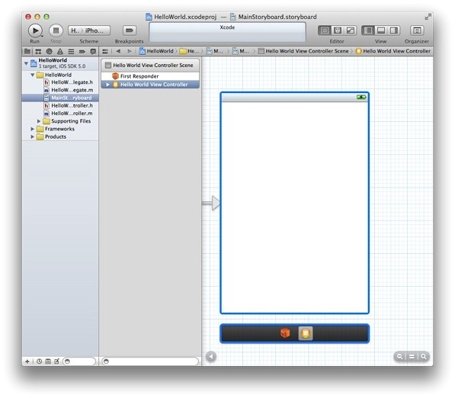The height and width of the screenshot is (398, 455).
Task: Select Hello World View Controller outline item
Action: [x=150, y=85]
